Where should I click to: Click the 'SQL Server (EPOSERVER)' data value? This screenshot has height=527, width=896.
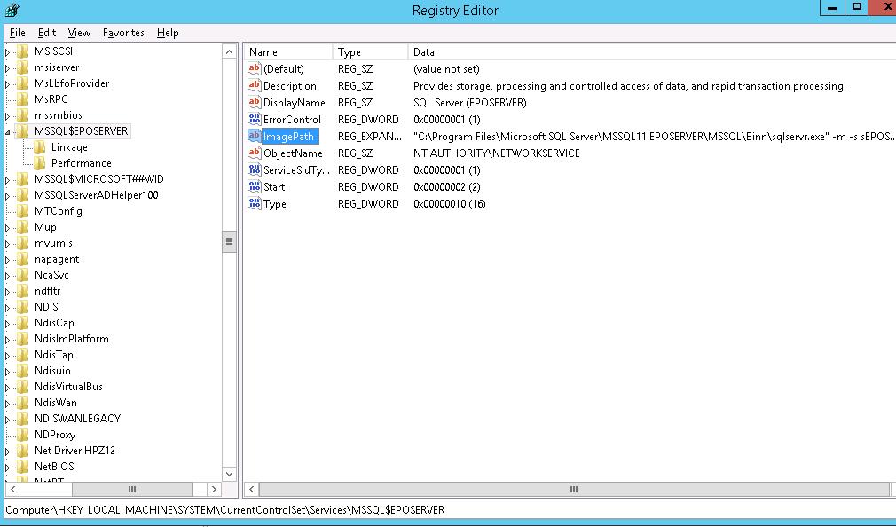tap(469, 103)
